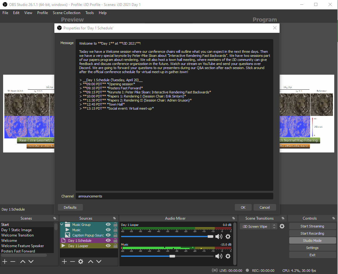Toggle visibility of Music Group
Viewport: 338px width, 274px height.
[x=108, y=225]
